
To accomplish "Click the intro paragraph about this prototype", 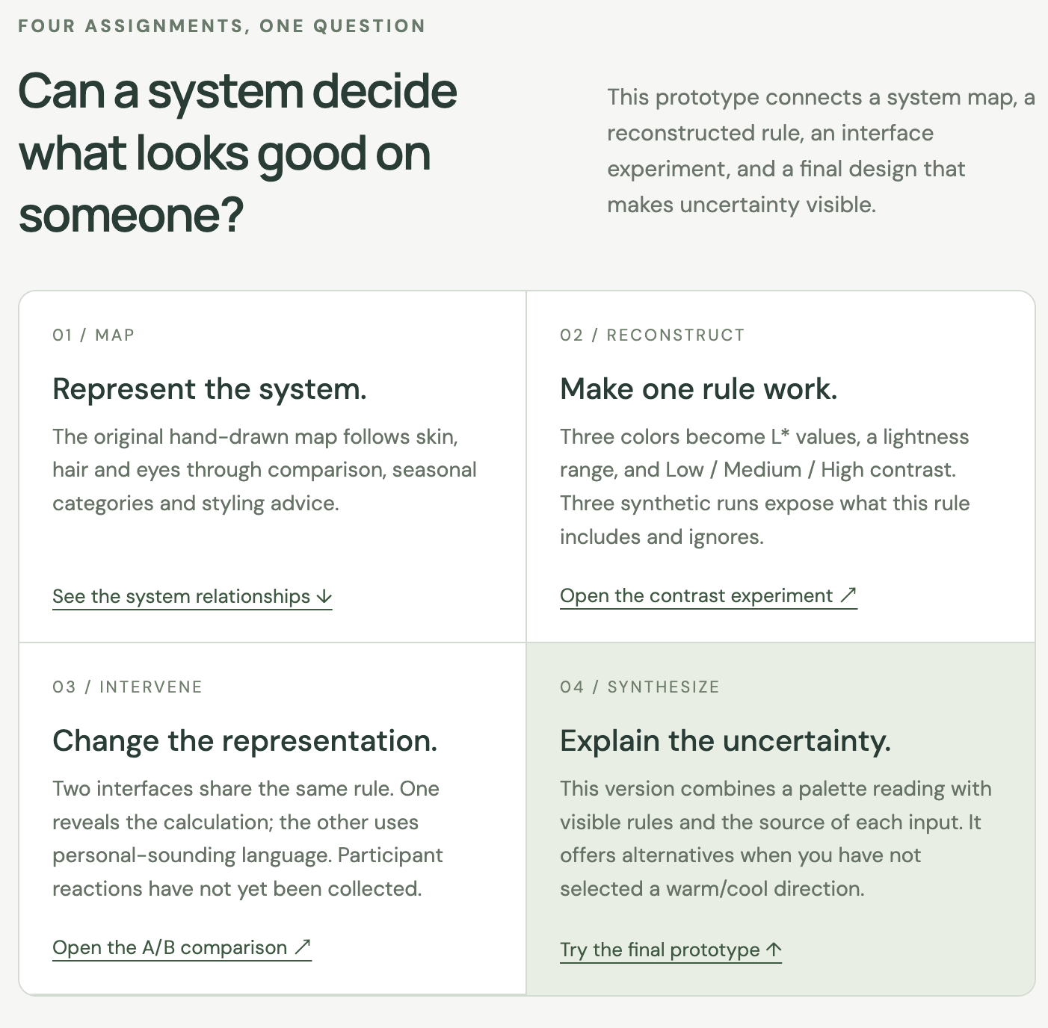I will click(821, 151).
